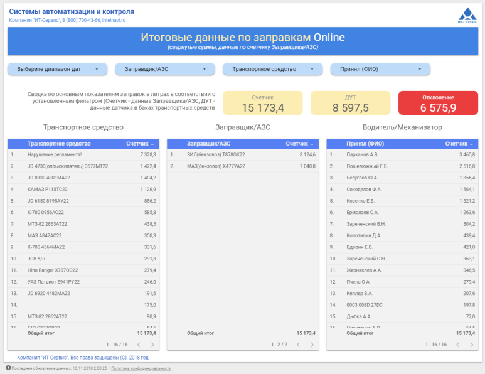
Task: Click the Транспортное средство column header
Action: [x=59, y=144]
